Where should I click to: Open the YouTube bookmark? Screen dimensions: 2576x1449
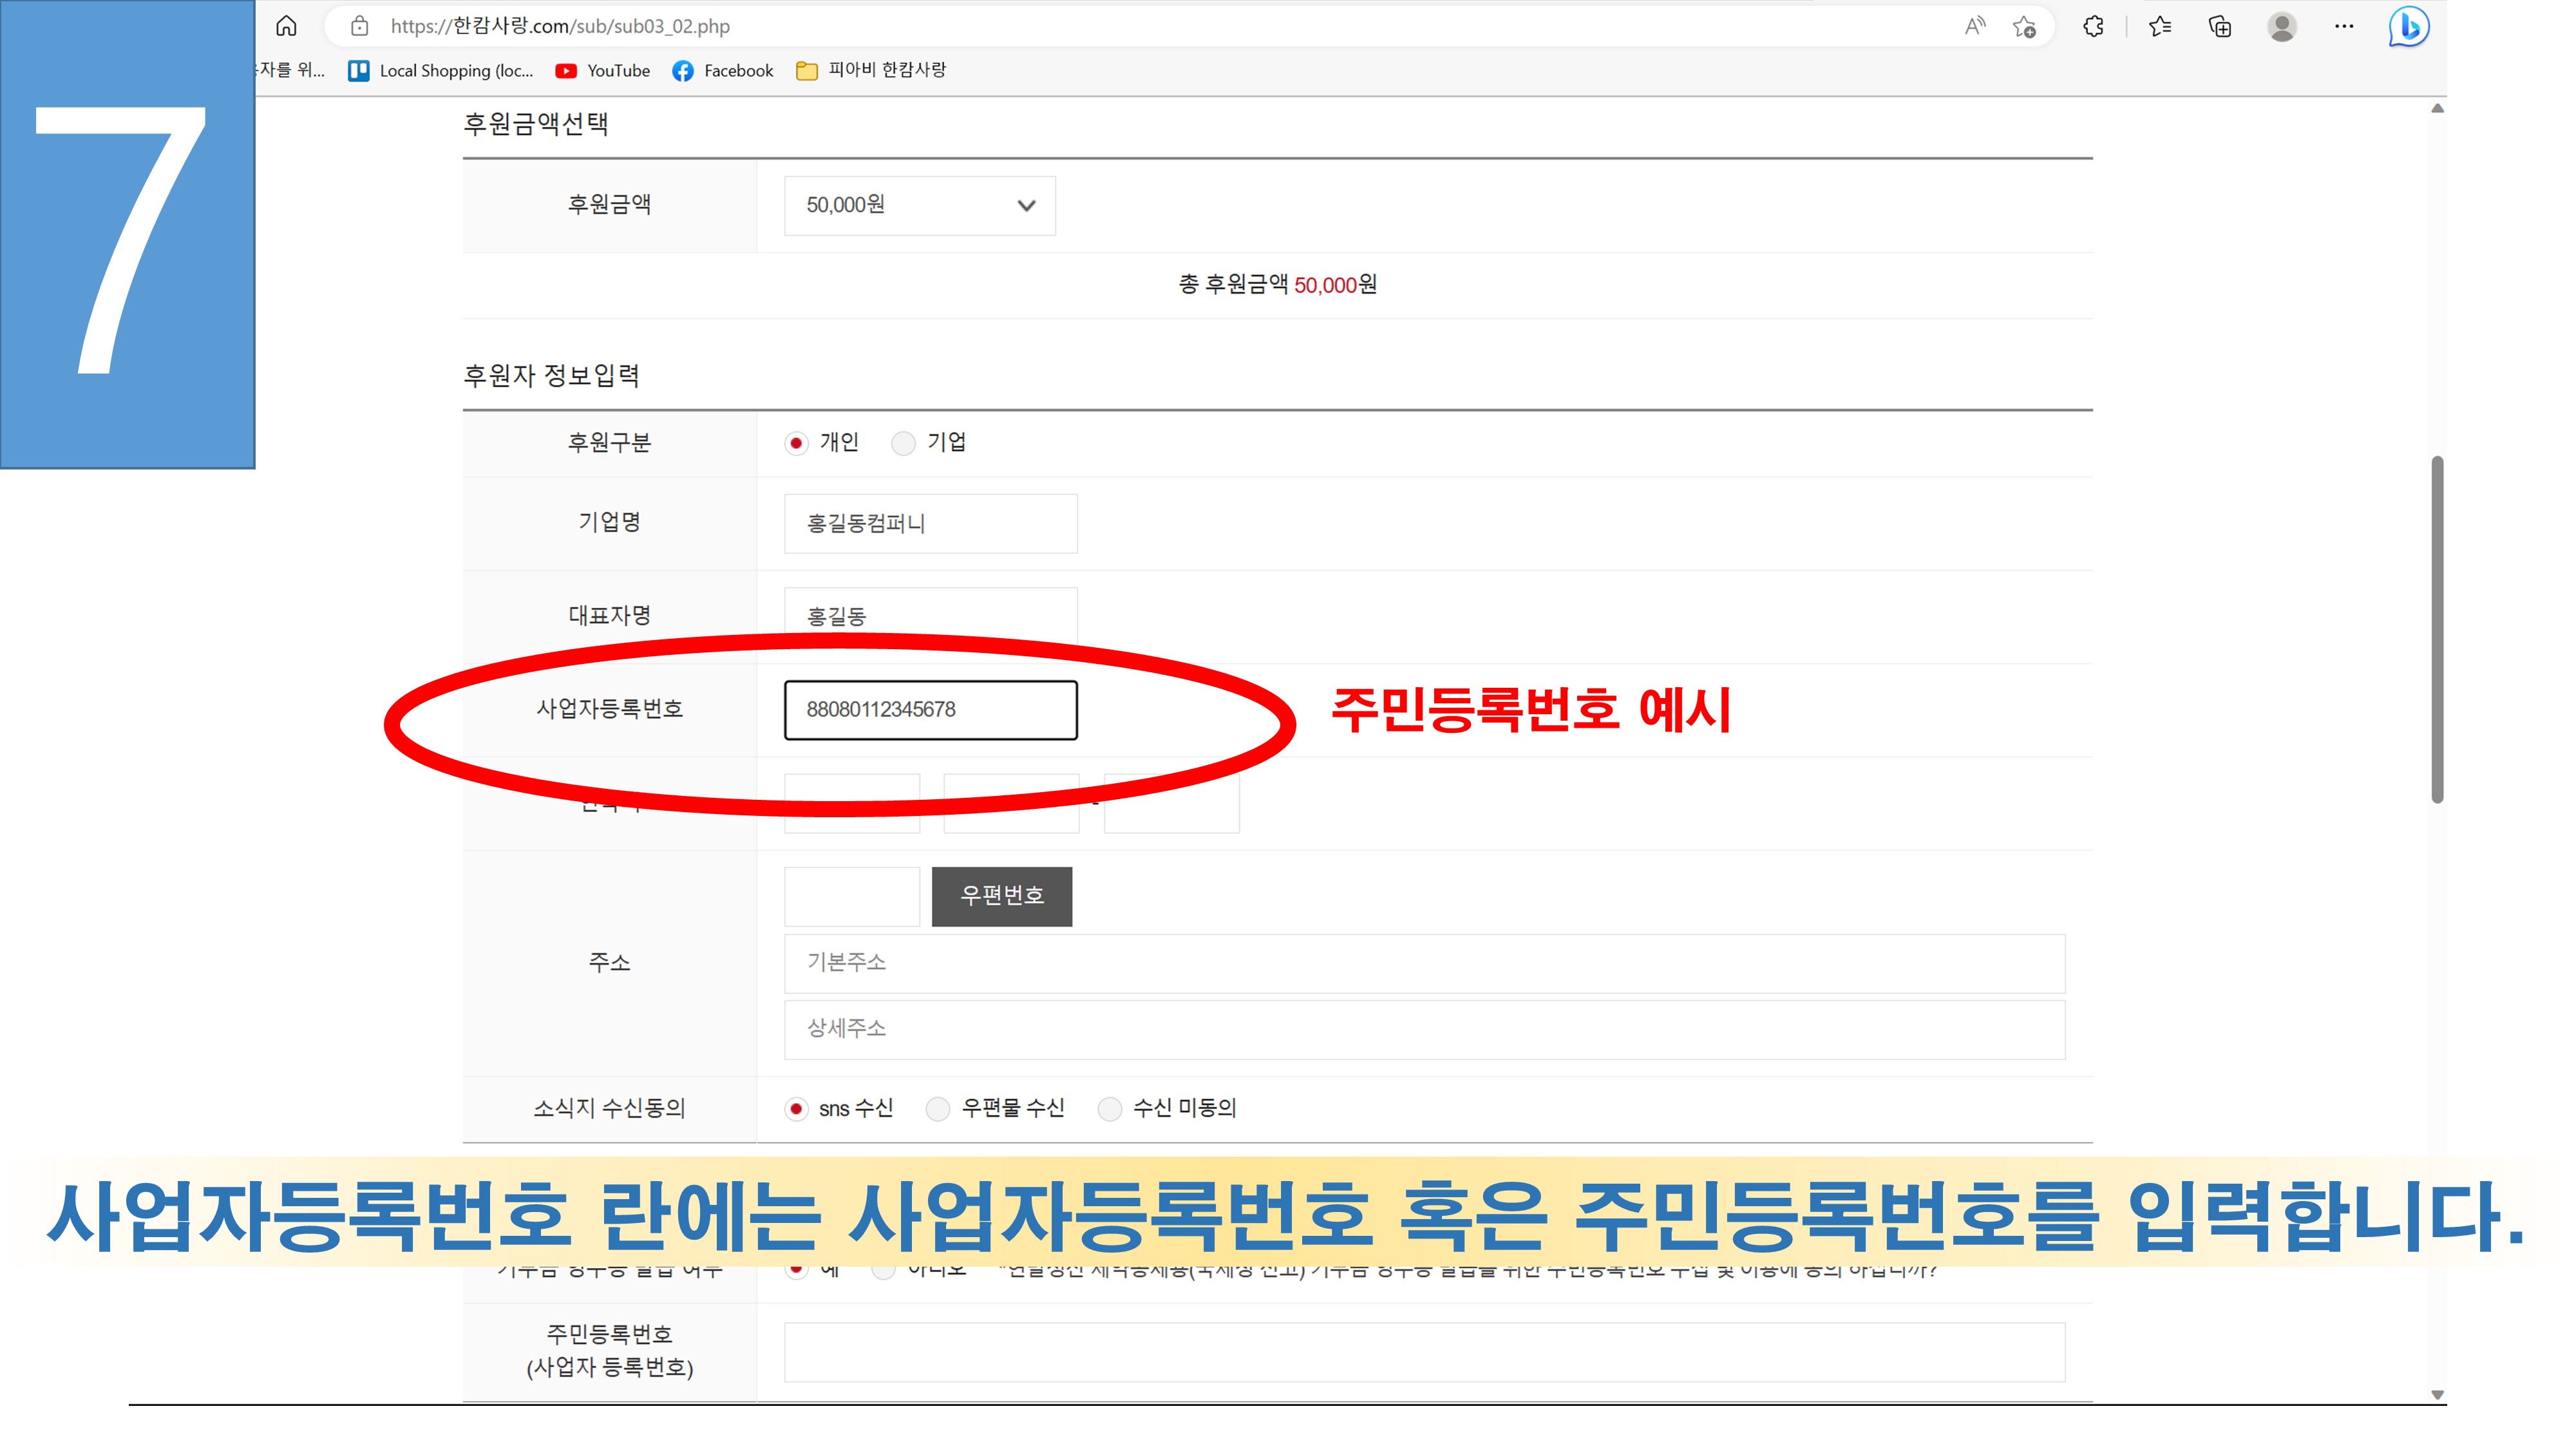[603, 70]
